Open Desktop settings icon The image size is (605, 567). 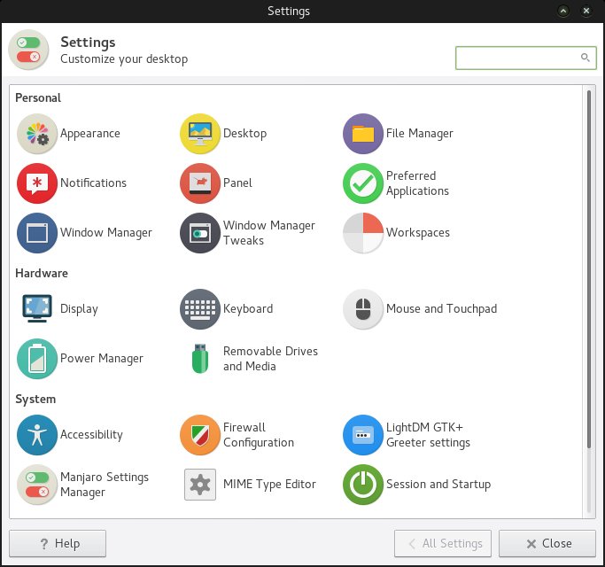point(200,134)
